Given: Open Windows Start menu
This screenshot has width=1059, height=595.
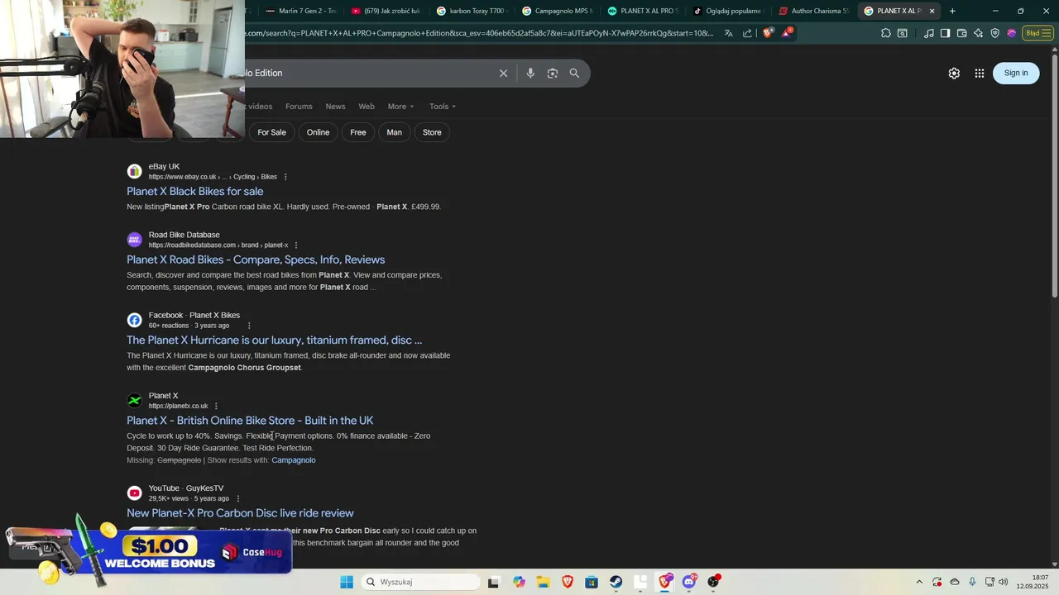Looking at the screenshot, I should pyautogui.click(x=347, y=582).
